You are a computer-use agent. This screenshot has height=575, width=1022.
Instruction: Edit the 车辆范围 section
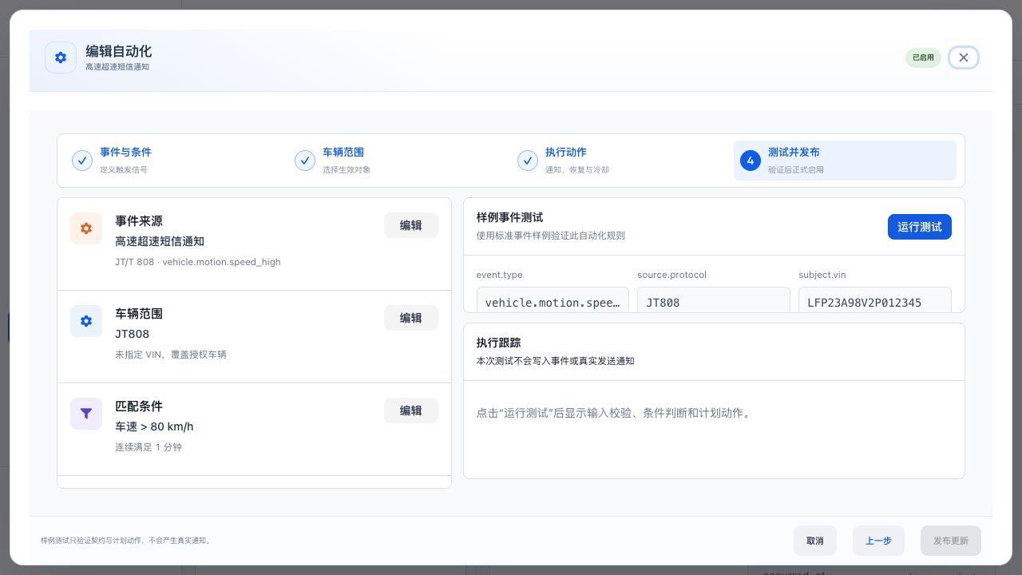(411, 318)
